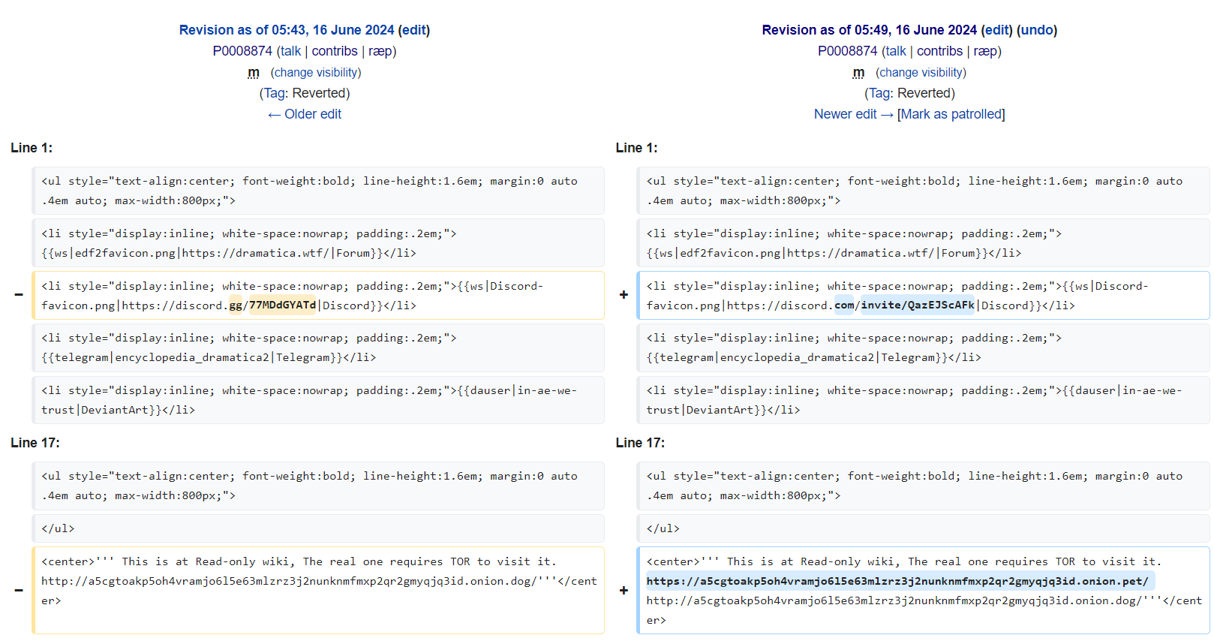Click the '</ul>' line in the 05:43 column
Screen dimensions: 1214x641
318,528
